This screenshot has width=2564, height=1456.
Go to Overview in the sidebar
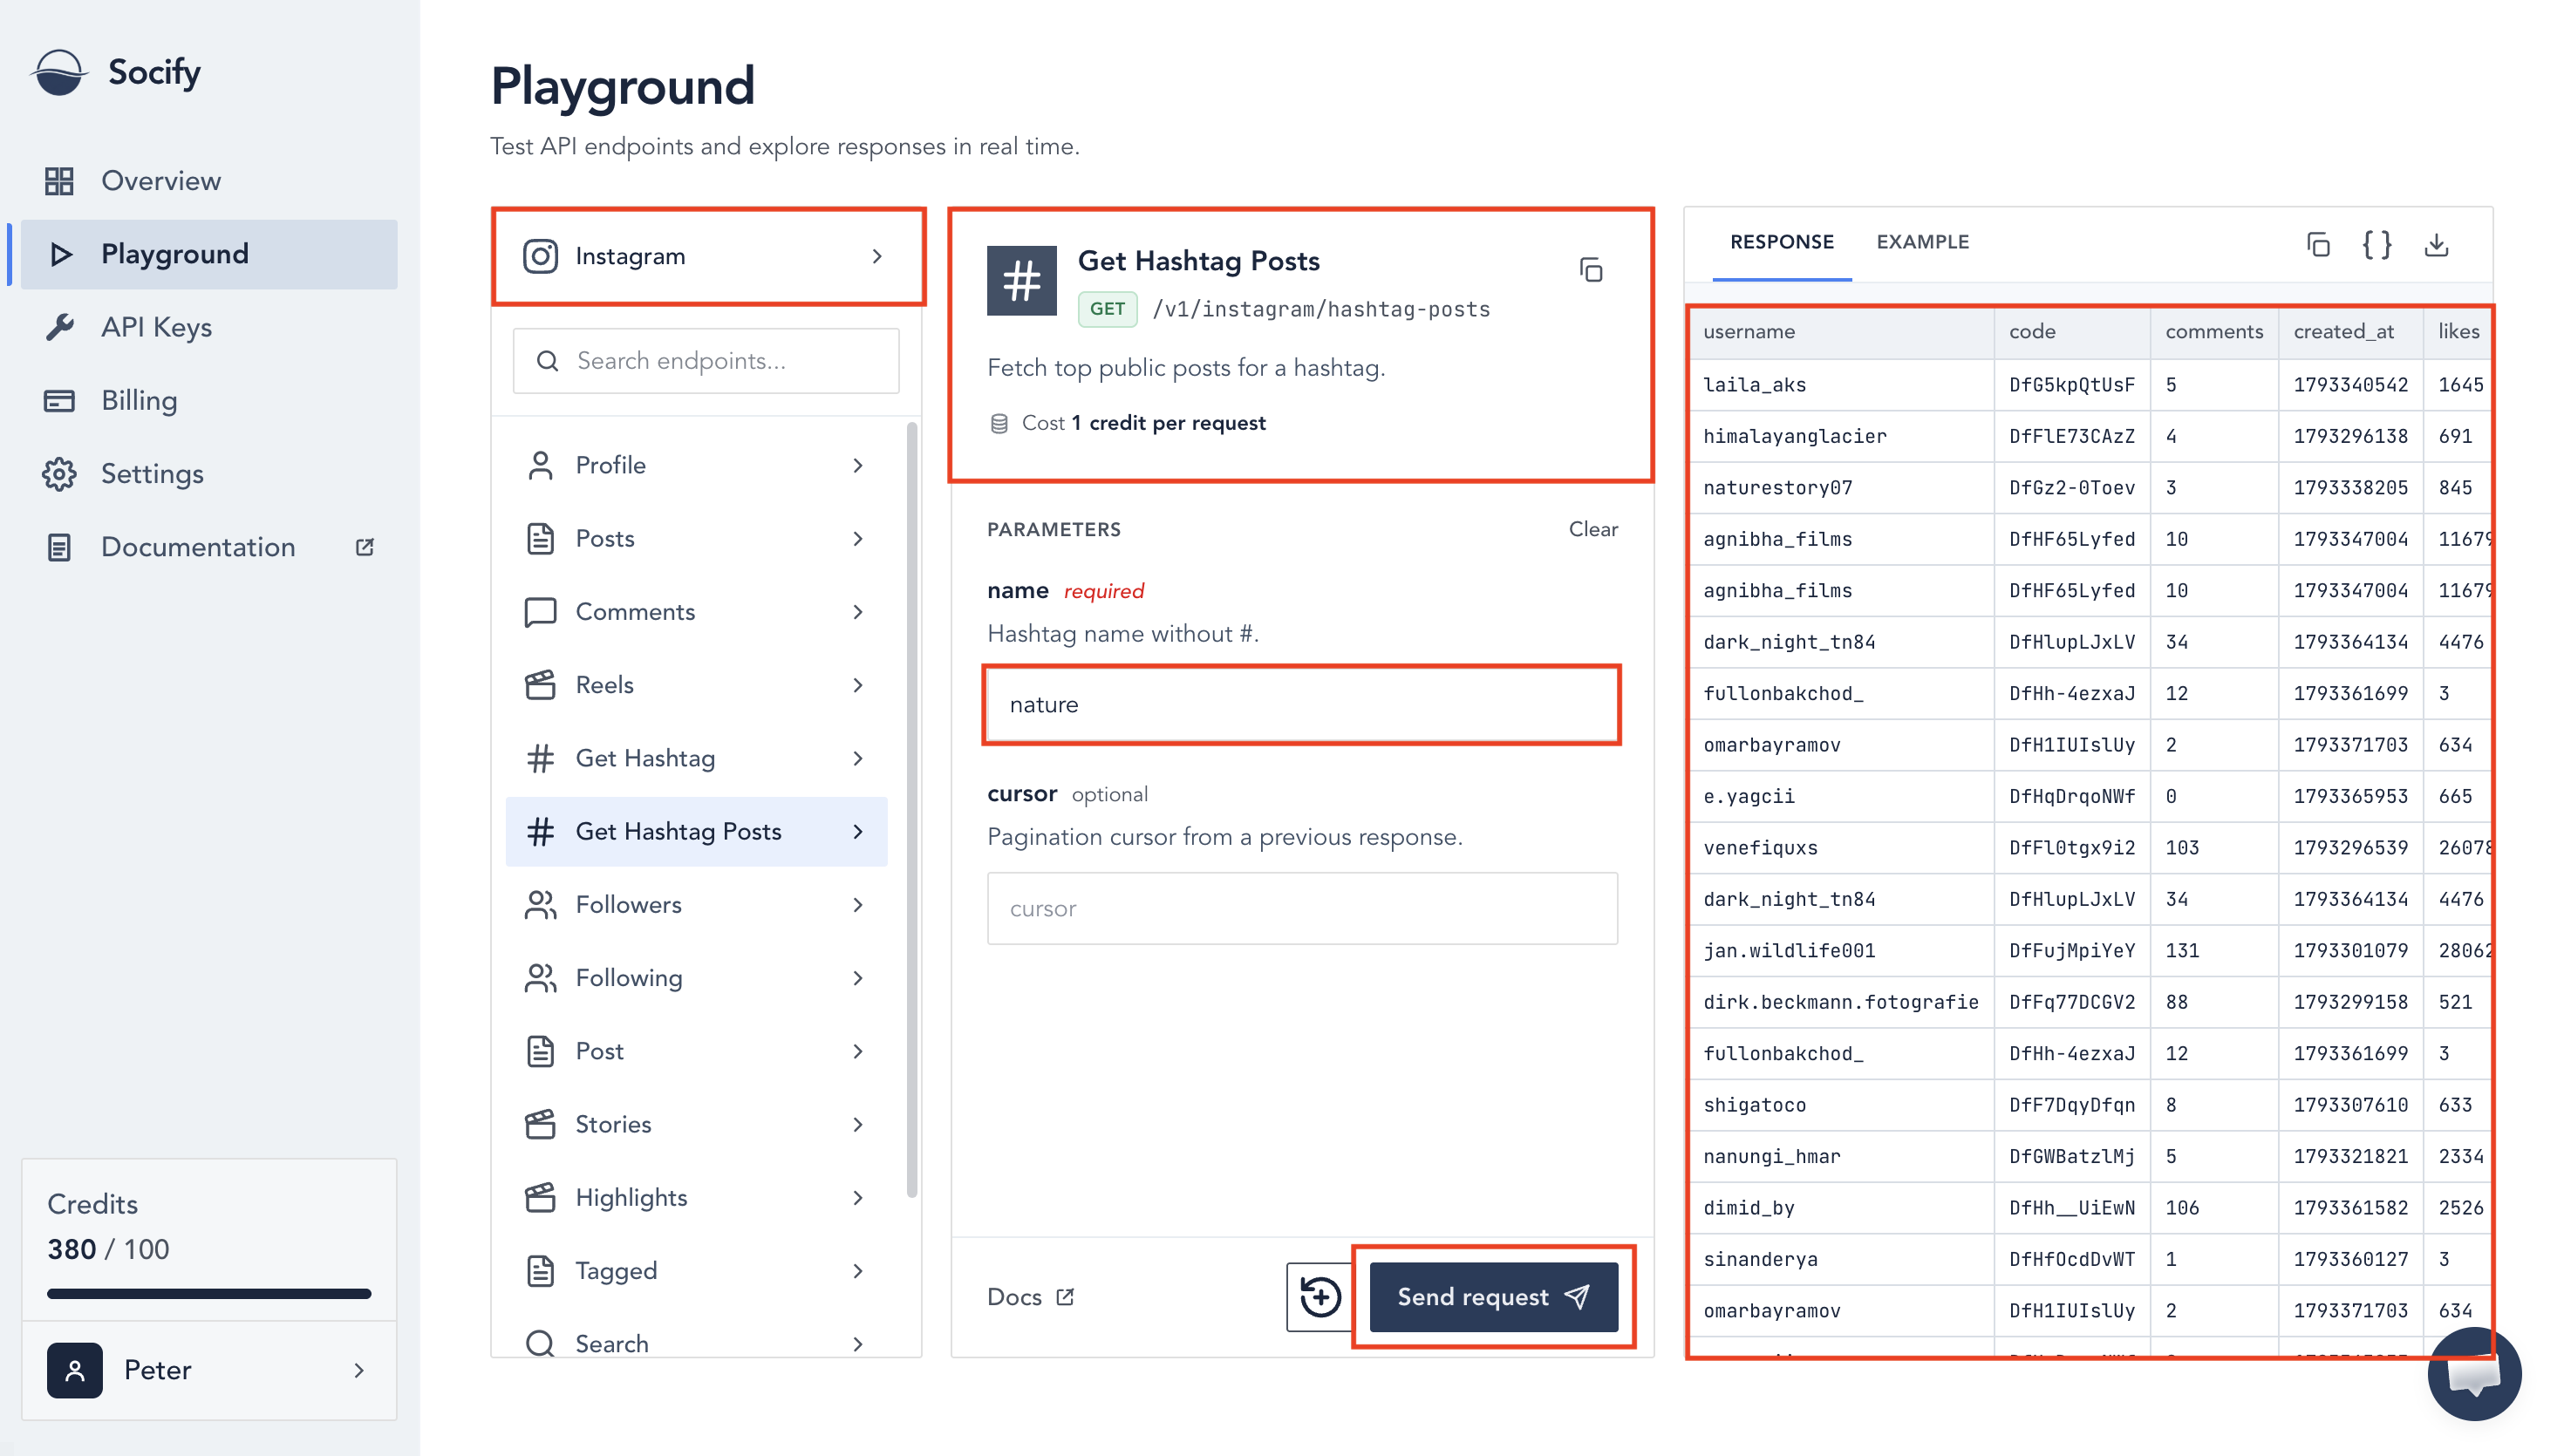point(209,181)
